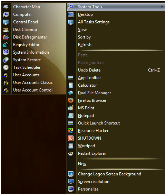This screenshot has height=195, width=166.
Task: Click the Disk Defragmenter icon
Action: click(x=6, y=37)
